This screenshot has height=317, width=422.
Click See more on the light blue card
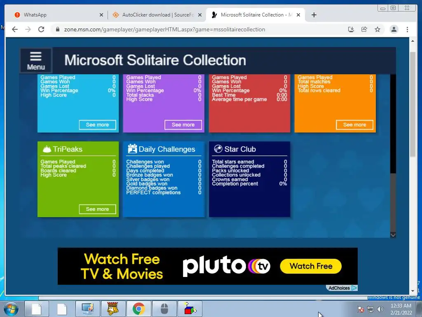[97, 125]
